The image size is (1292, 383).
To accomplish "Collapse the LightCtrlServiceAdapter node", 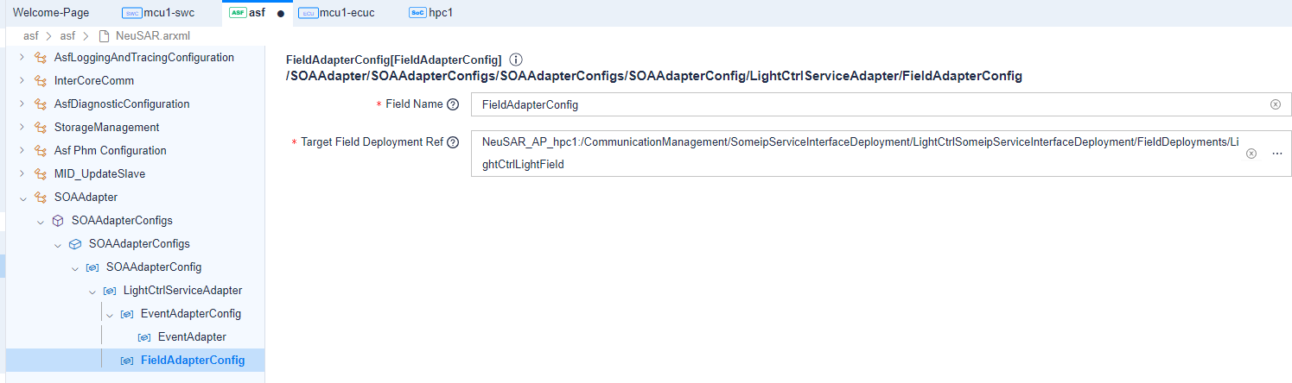I will click(x=92, y=291).
